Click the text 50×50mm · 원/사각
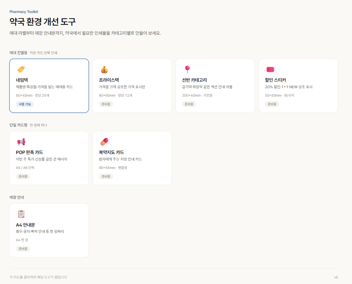Viewport: 352px width, 284px height. click(x=280, y=95)
